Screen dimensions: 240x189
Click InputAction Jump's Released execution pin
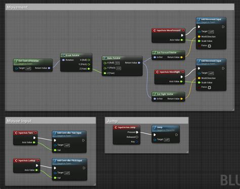coord(137,137)
